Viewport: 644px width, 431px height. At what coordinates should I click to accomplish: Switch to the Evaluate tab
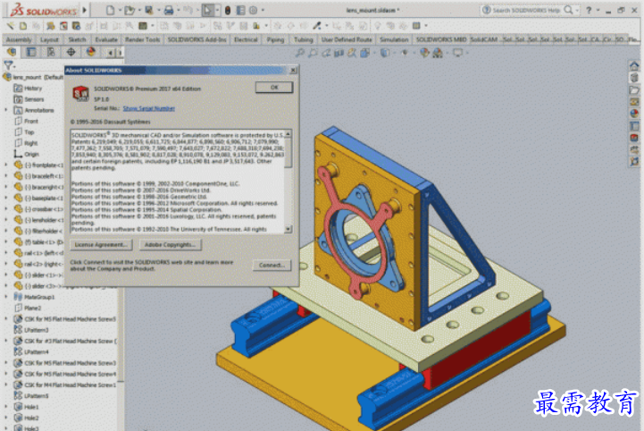[106, 39]
